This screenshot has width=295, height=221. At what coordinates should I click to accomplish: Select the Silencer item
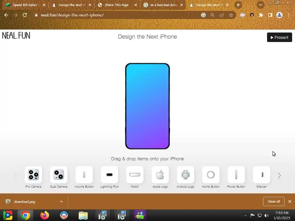click(262, 175)
